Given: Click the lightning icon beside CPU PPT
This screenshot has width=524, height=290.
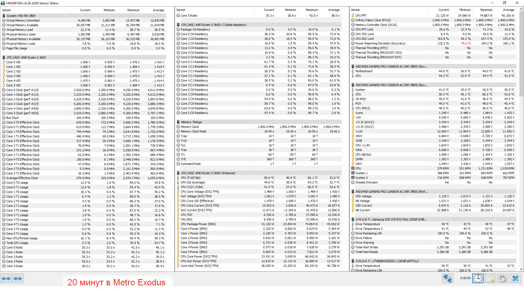Looking at the screenshot, I should pos(353,16).
